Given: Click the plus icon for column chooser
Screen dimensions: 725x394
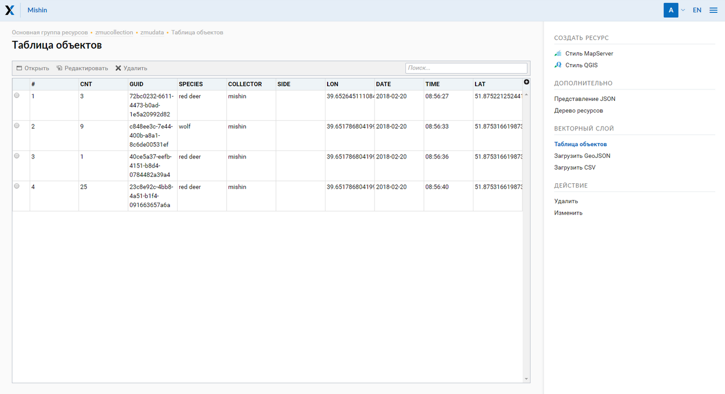Looking at the screenshot, I should coord(526,82).
